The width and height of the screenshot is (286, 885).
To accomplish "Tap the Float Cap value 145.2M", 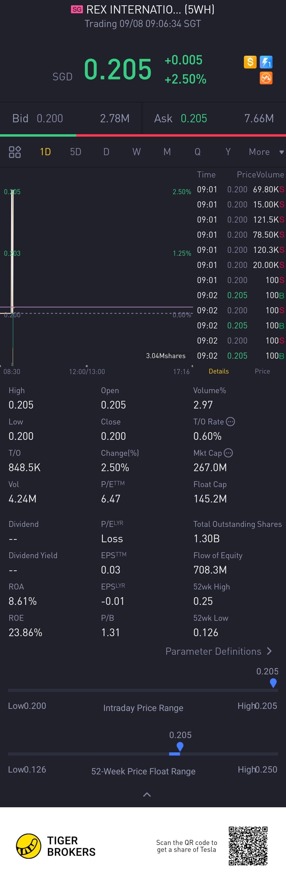I will click(x=210, y=499).
